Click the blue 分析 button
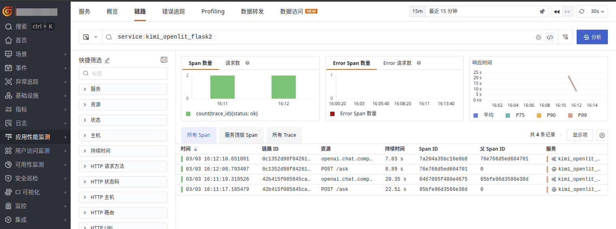Viewport: 616px width, 229px height. click(592, 37)
